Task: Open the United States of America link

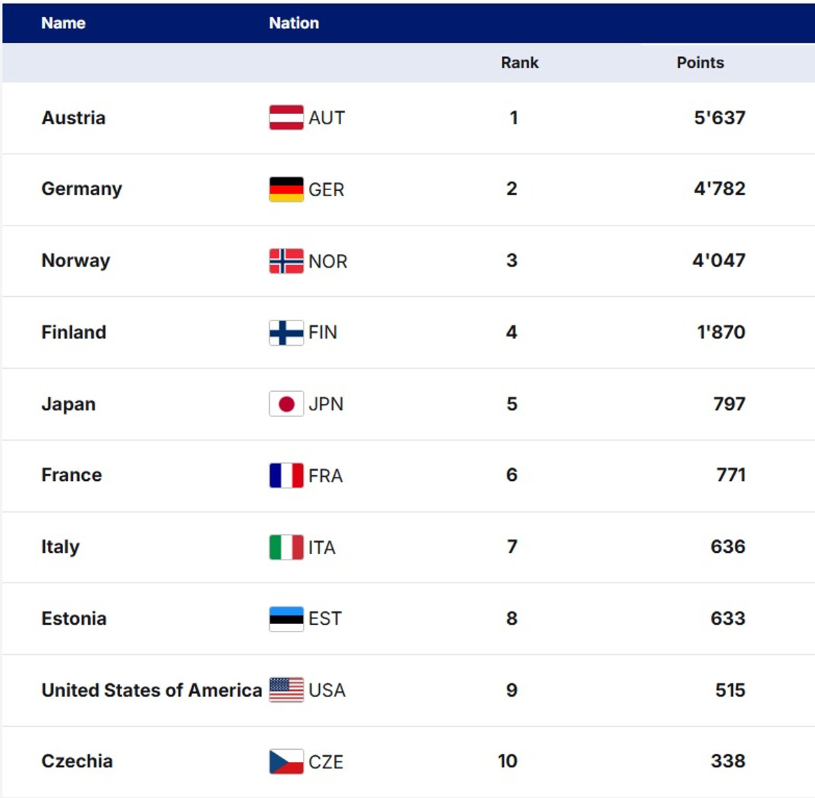Action: [151, 690]
